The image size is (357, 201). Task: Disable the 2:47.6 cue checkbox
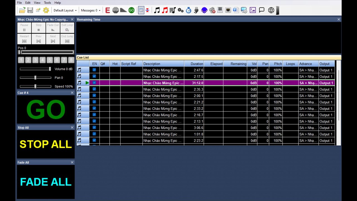[x=94, y=70]
